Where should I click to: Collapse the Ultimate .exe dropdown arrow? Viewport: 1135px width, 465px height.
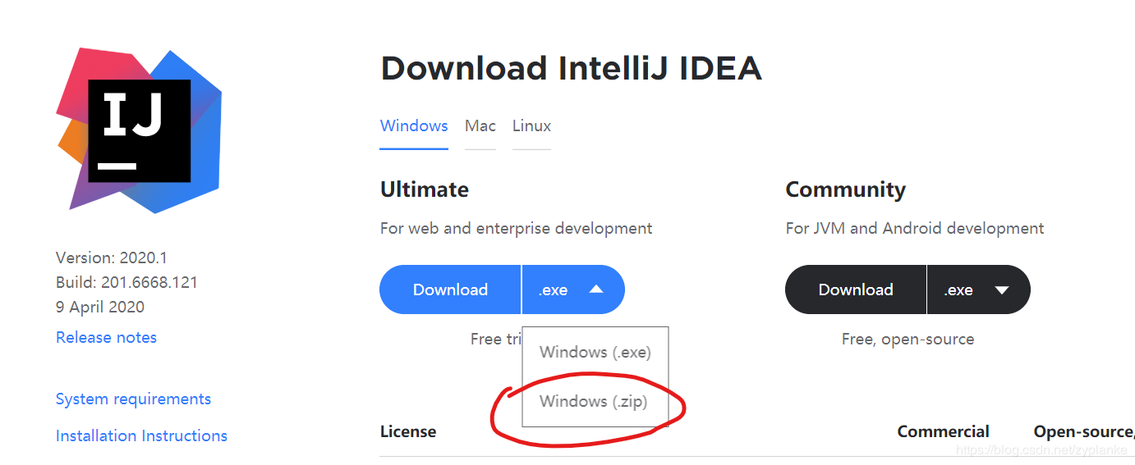[596, 289]
